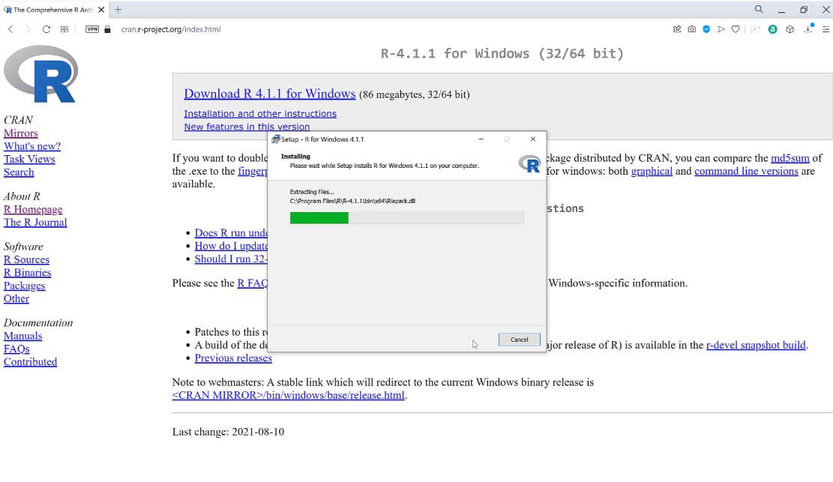Bookmark page with heart icon
Screen dimensions: 833x482
[x=736, y=29]
